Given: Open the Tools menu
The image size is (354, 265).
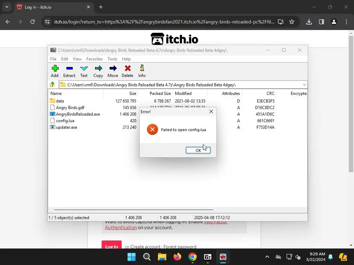Looking at the screenshot, I should (x=112, y=59).
